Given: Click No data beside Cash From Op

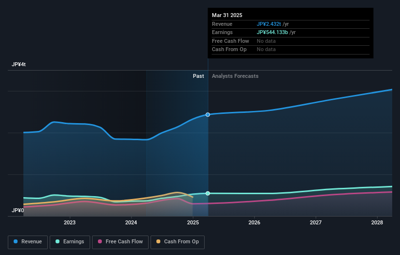Looking at the screenshot, I should (266, 50).
